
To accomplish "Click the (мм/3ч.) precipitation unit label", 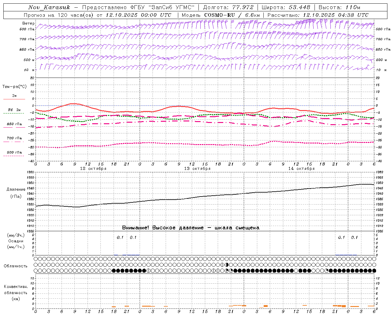I will pyautogui.click(x=16, y=235).
